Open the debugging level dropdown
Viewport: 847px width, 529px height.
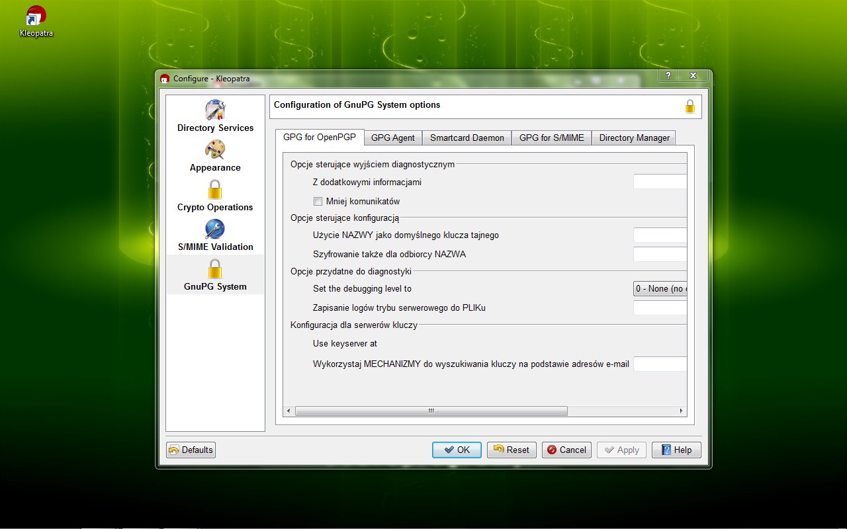click(660, 288)
